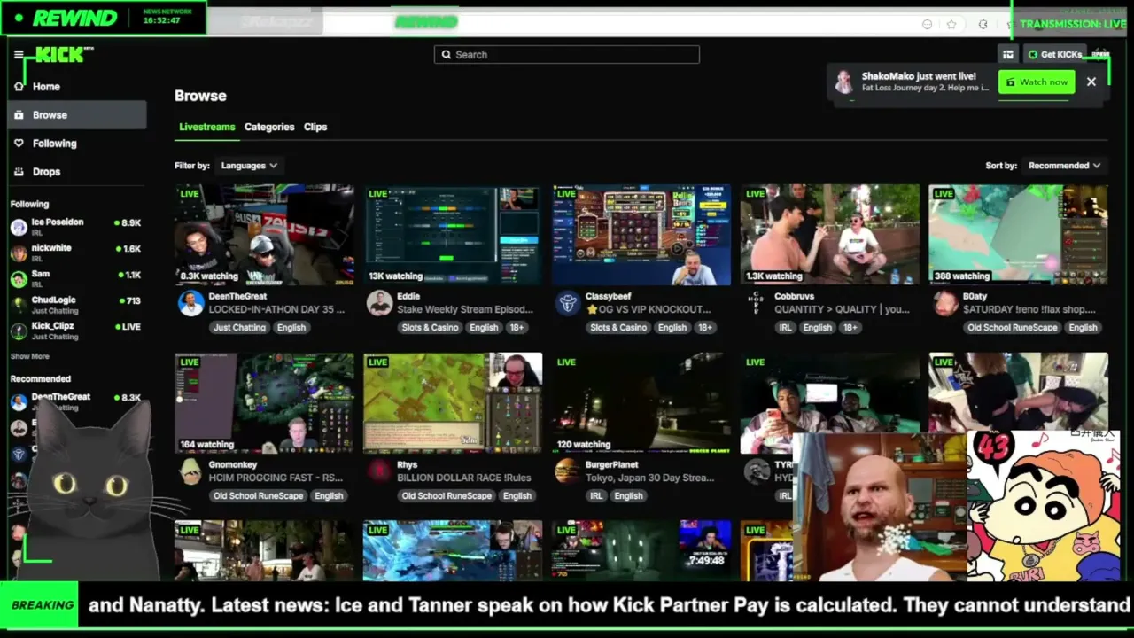Click B0aty channel avatar icon
Image resolution: width=1134 pixels, height=638 pixels.
(x=944, y=303)
